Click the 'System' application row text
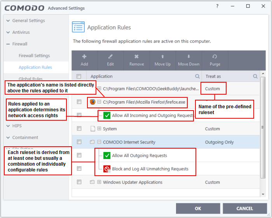Viewport: 272px width, 218px height. tap(110, 129)
